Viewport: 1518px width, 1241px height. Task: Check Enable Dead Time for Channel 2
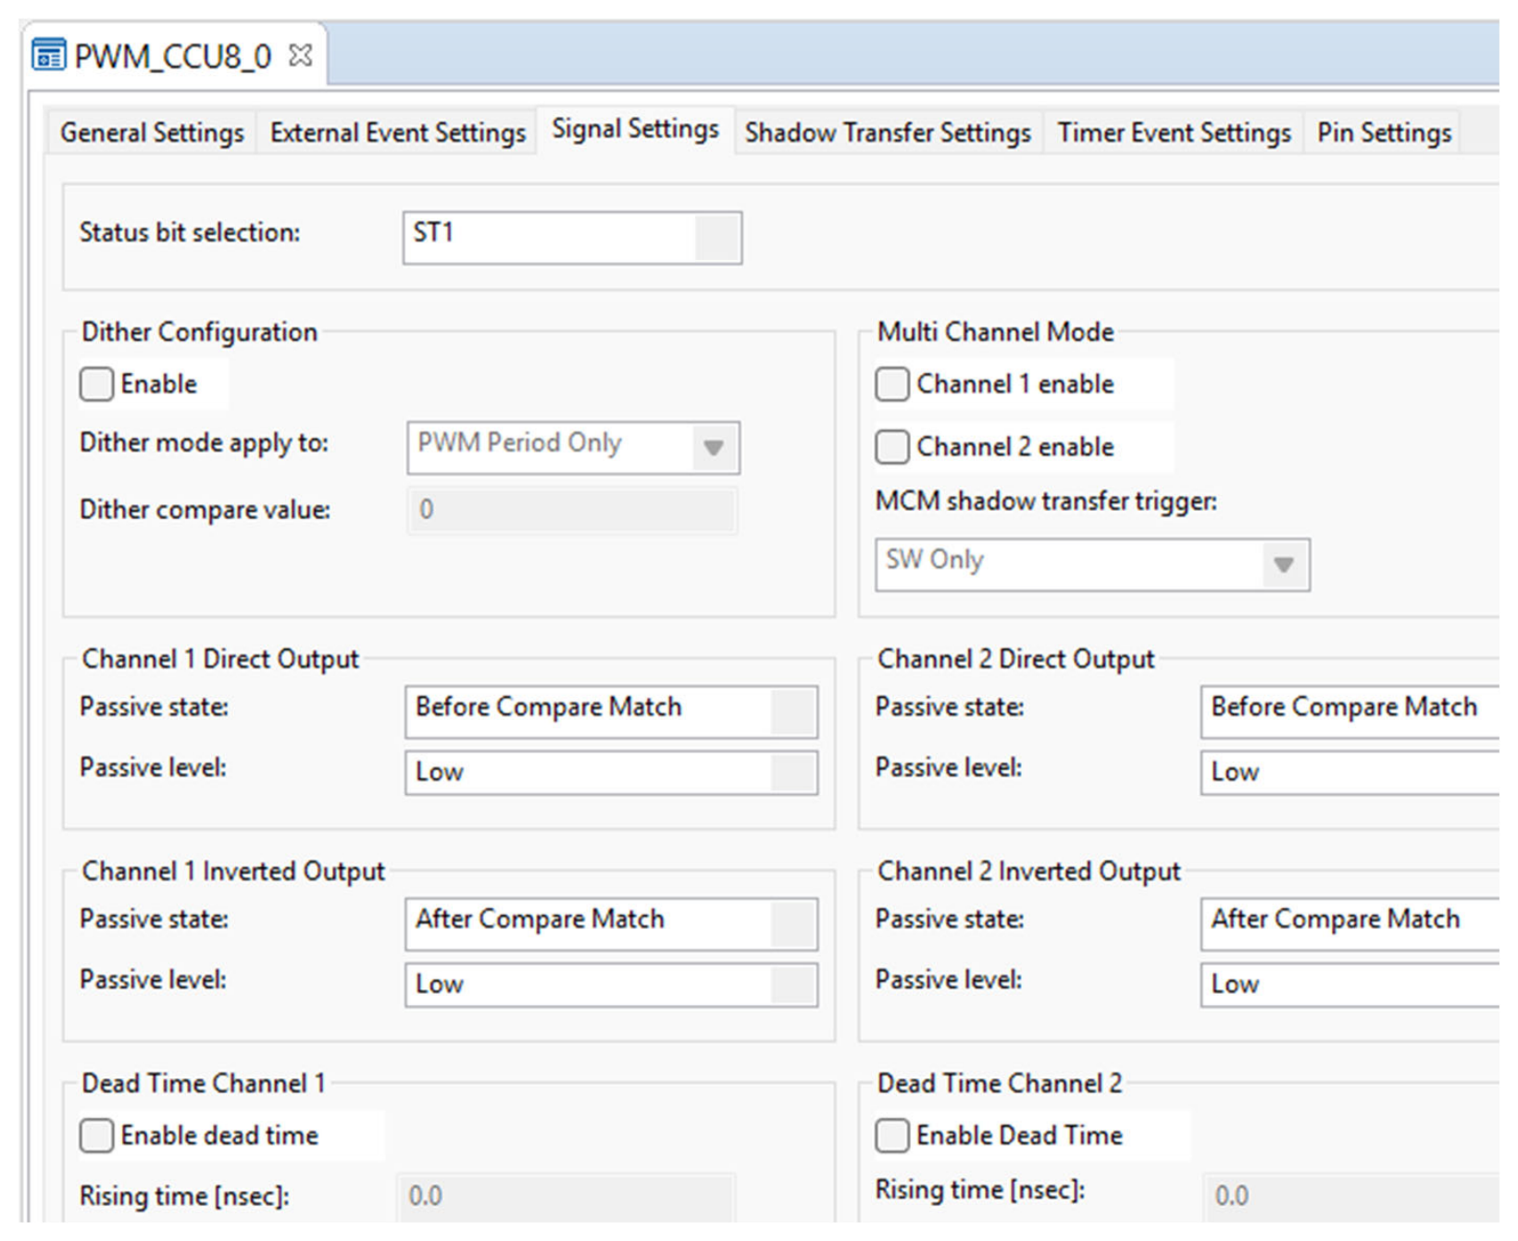click(892, 1136)
